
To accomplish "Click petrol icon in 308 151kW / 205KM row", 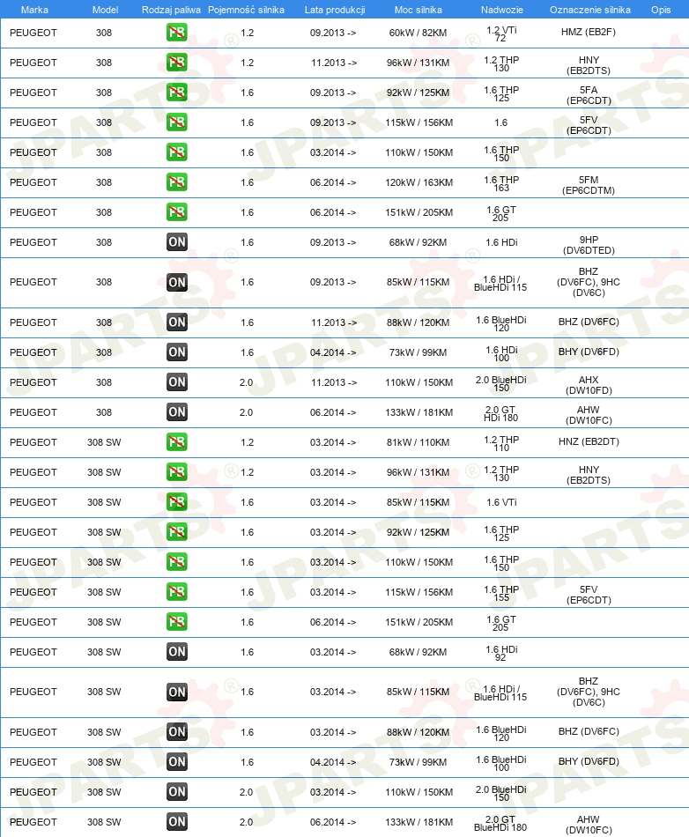I will (176, 212).
